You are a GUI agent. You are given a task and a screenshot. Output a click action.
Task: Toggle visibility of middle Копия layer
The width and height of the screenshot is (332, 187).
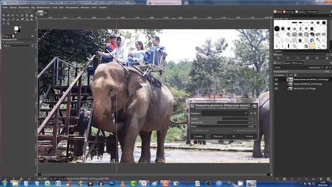(276, 84)
